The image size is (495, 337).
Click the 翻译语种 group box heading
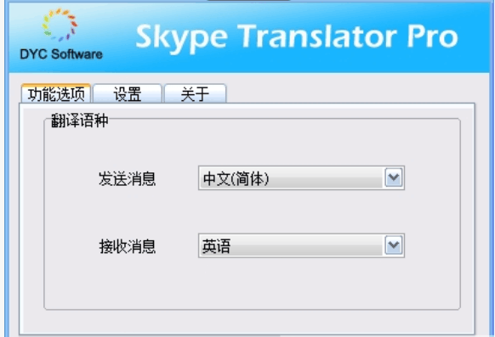pyautogui.click(x=80, y=121)
